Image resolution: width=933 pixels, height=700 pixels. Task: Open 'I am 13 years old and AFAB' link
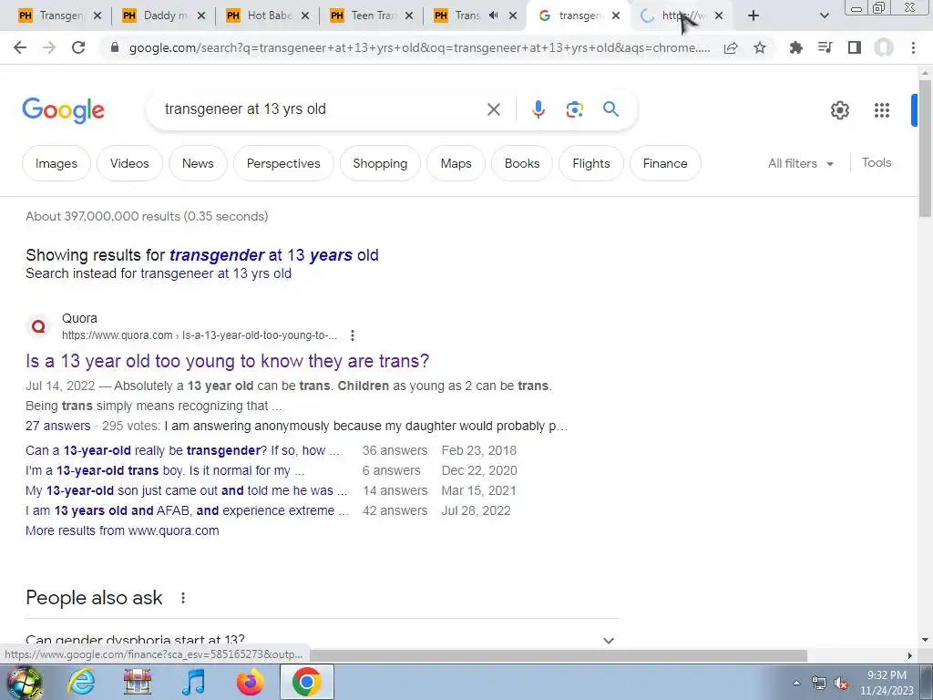point(187,510)
